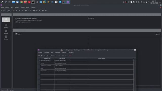162x91 pixels.
Task: Open the Вставка menu
Action: click(x=17, y=8)
